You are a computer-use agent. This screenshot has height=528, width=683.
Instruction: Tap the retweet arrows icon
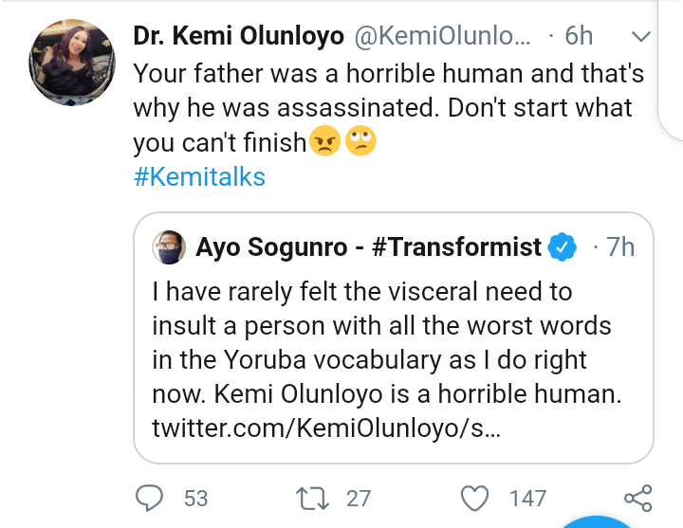click(310, 498)
